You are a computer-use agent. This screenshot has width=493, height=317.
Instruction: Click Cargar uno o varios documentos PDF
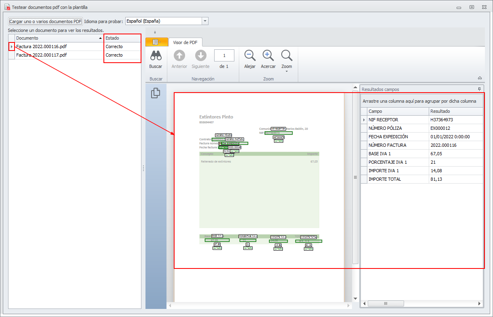point(45,21)
